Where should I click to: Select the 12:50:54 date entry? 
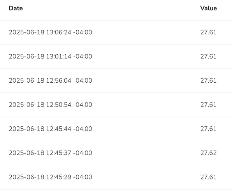pyautogui.click(x=51, y=105)
